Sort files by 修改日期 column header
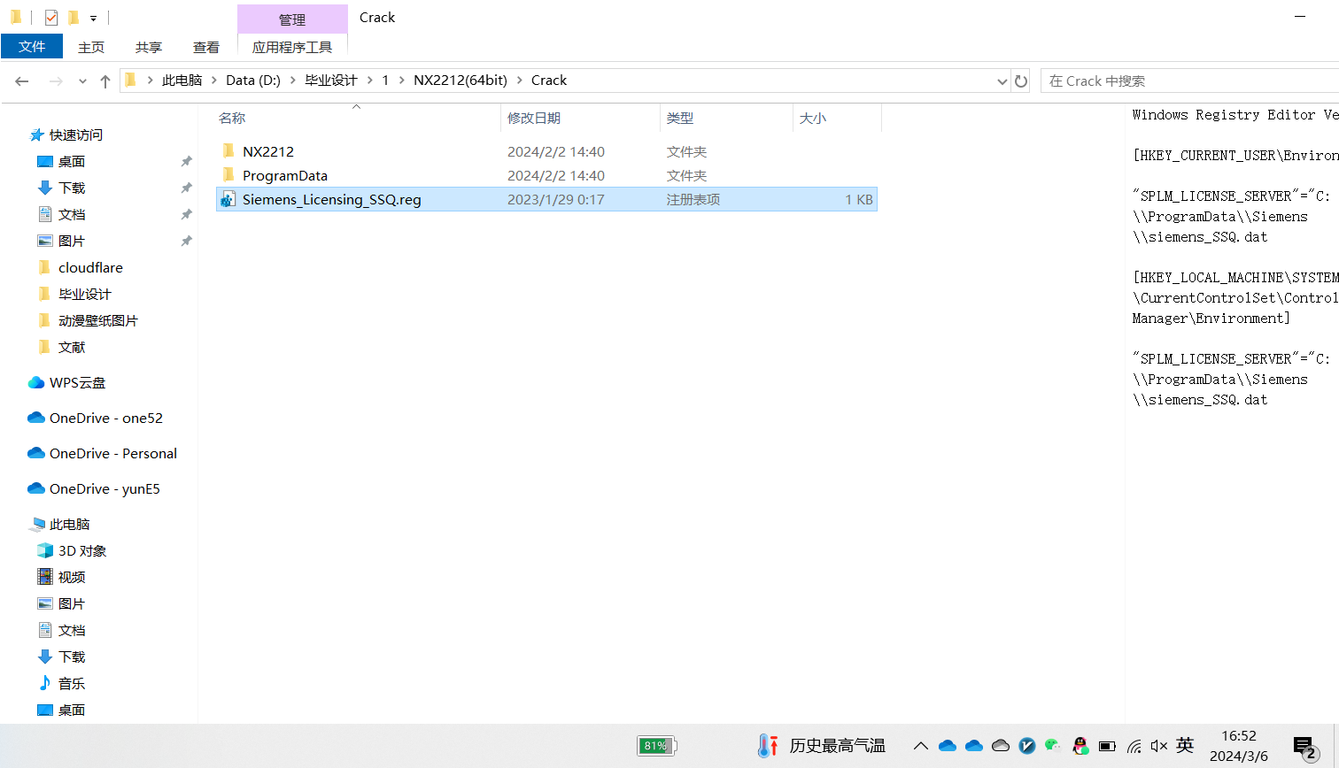 [533, 118]
